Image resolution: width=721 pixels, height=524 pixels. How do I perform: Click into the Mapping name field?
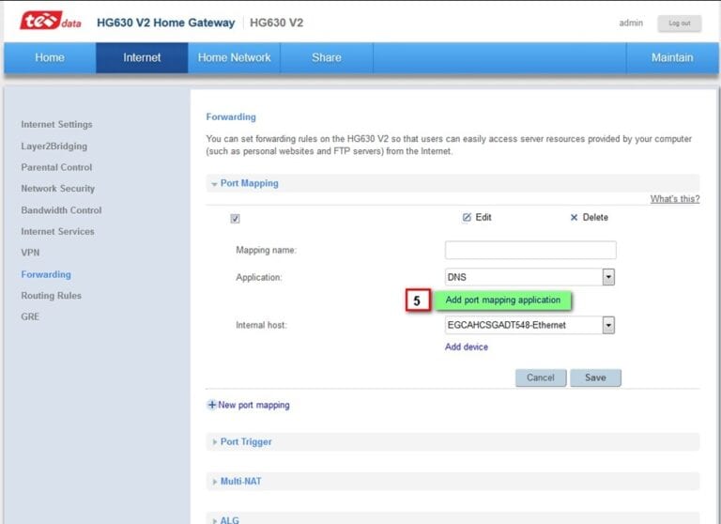coord(530,250)
